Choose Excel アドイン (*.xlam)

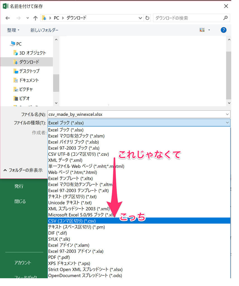tap(139, 245)
